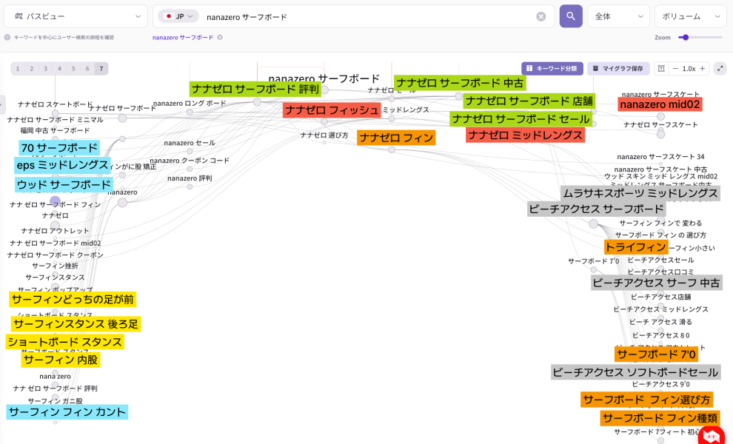Select depth step 5
This screenshot has width=733, height=444.
click(x=73, y=69)
